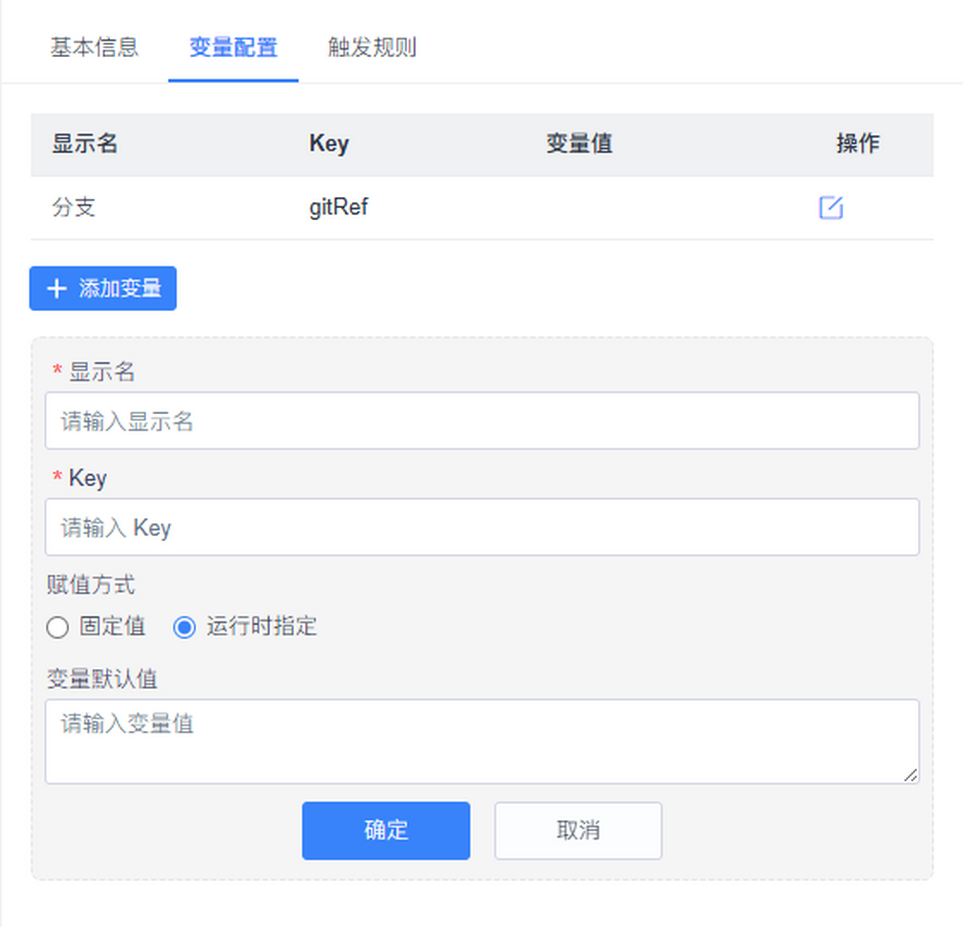Cancel the form with the 取消 button
The height and width of the screenshot is (927, 963).
click(578, 830)
